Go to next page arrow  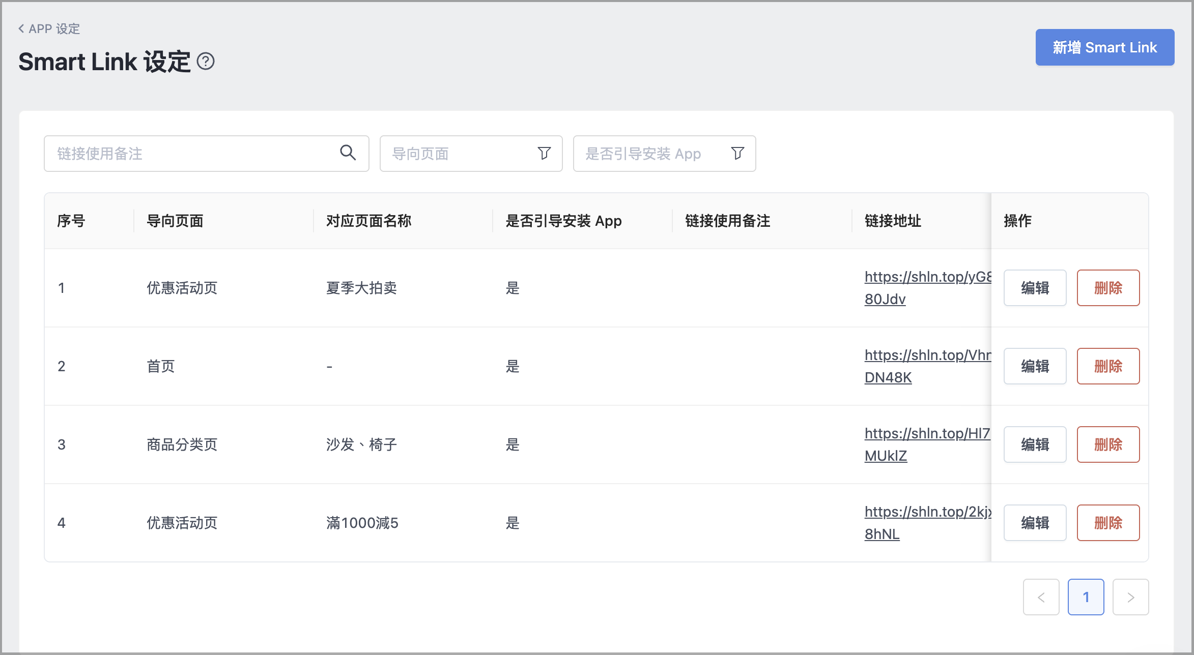pos(1131,597)
